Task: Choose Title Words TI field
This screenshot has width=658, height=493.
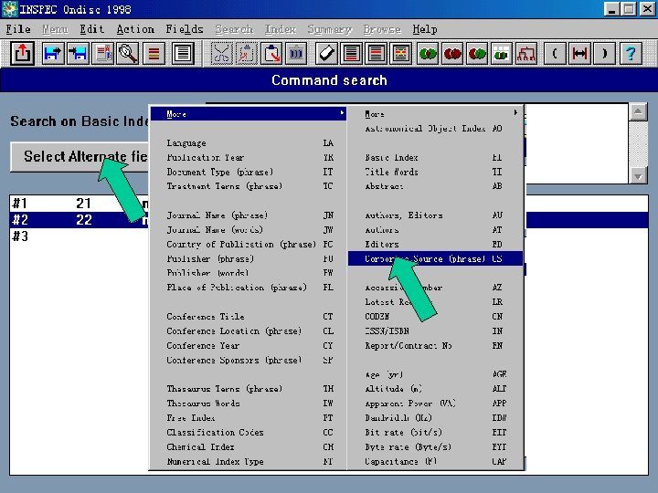Action: [436, 172]
